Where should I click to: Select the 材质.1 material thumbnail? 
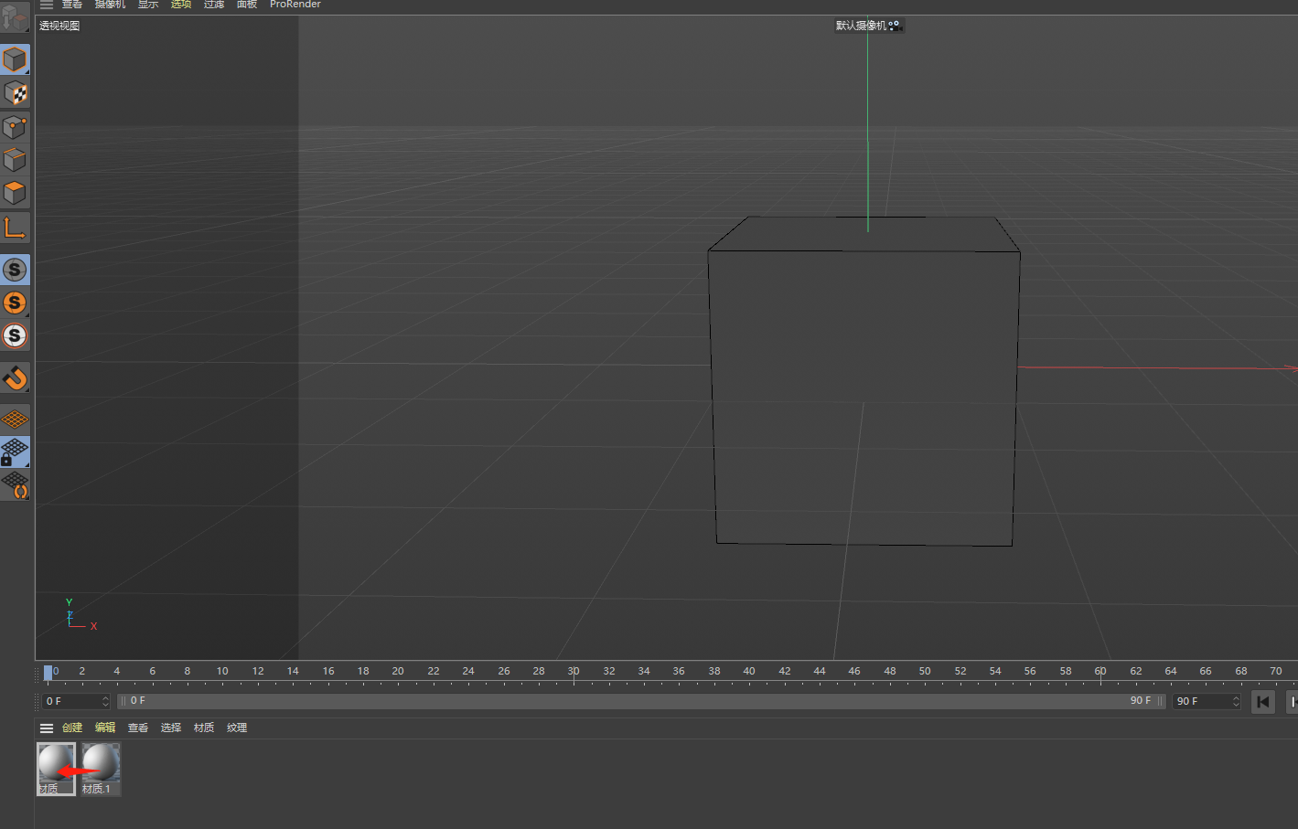coord(101,769)
